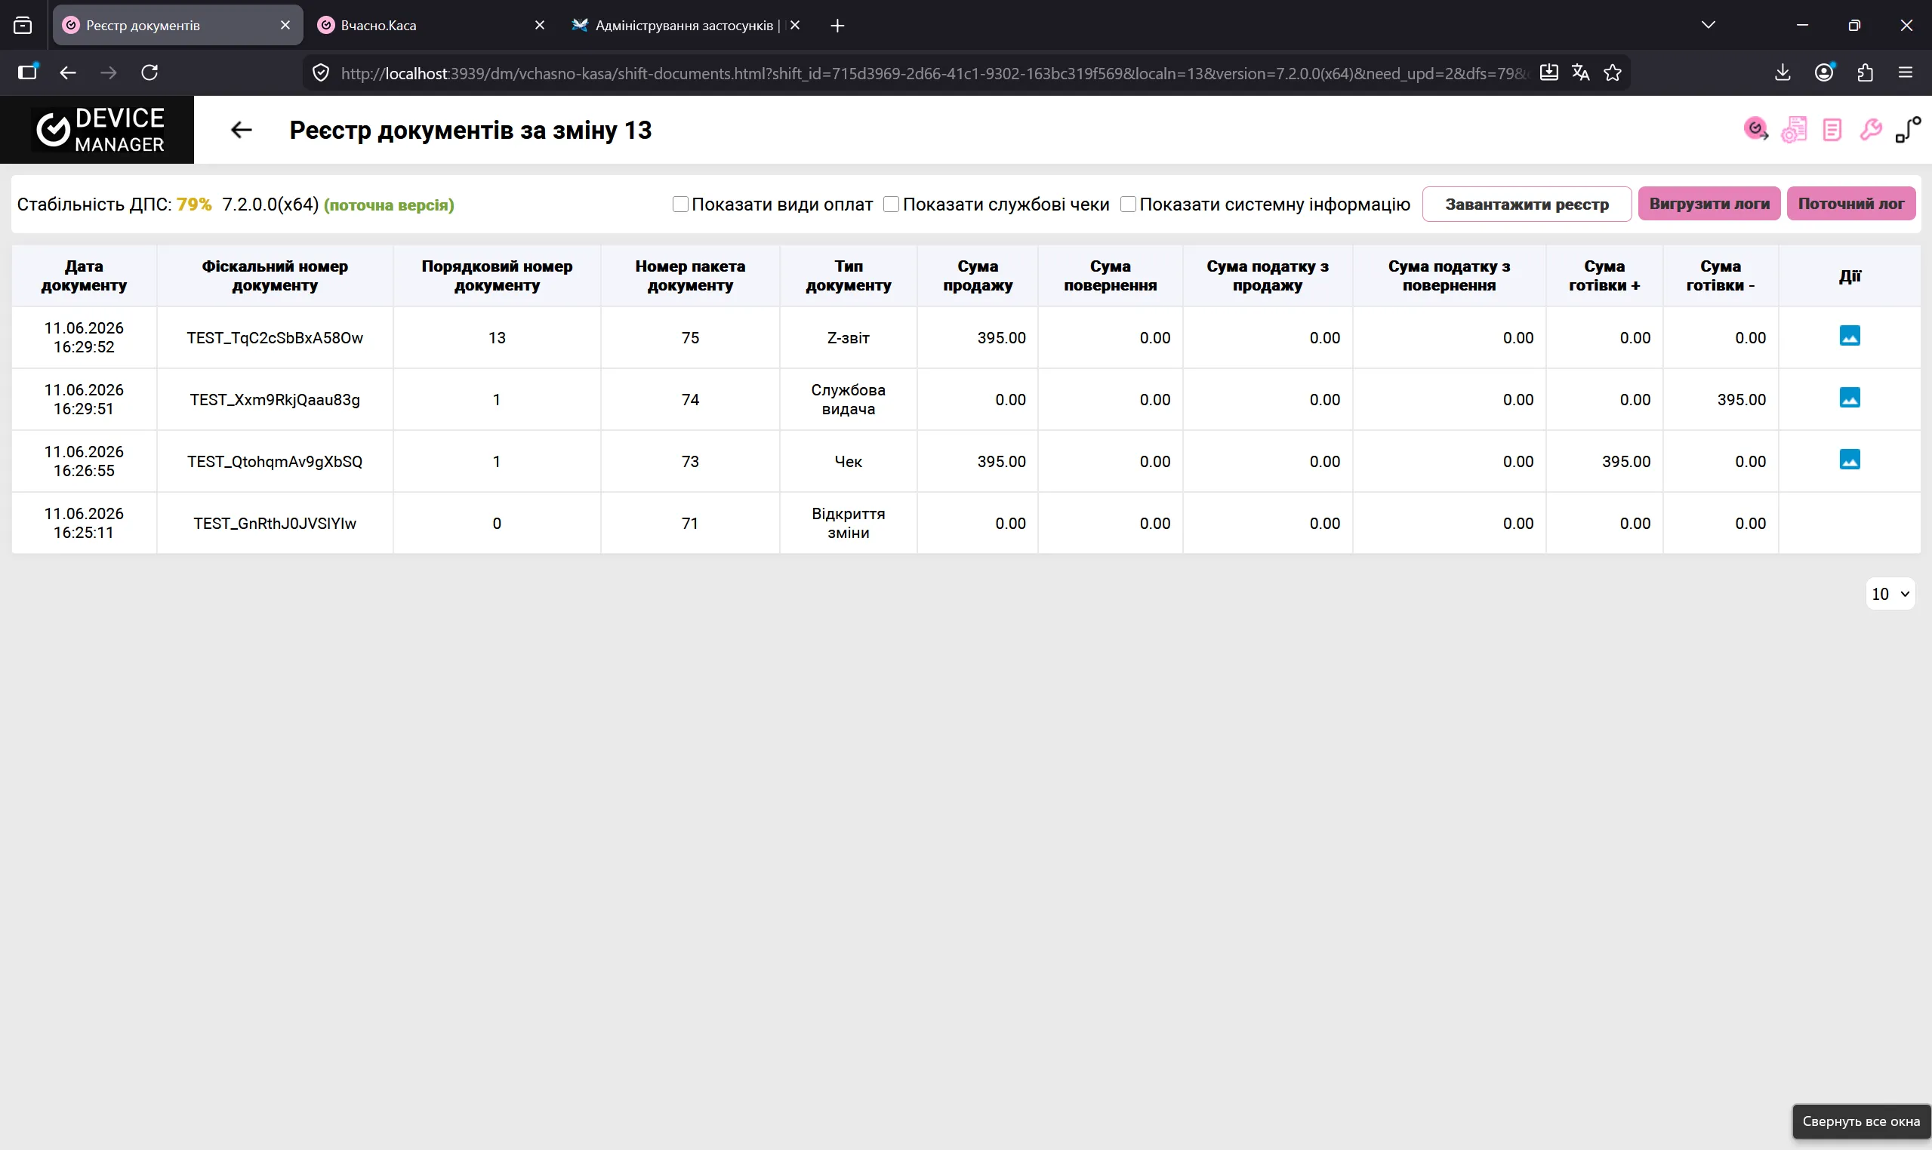Image resolution: width=1932 pixels, height=1150 pixels.
Task: Open the rows-per-page dropdown showing 10
Action: 1890,594
